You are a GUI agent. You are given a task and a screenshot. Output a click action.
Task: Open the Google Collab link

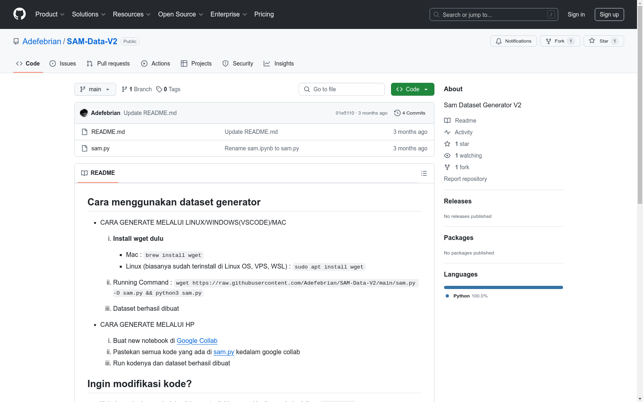point(197,340)
